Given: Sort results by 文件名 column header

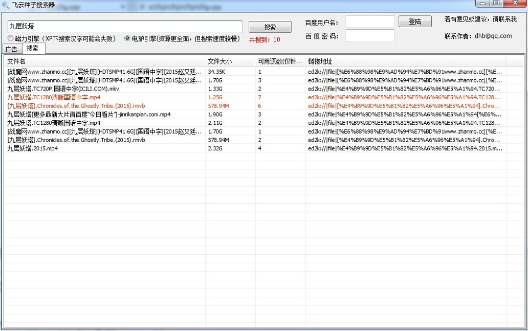Looking at the screenshot, I should click(17, 61).
